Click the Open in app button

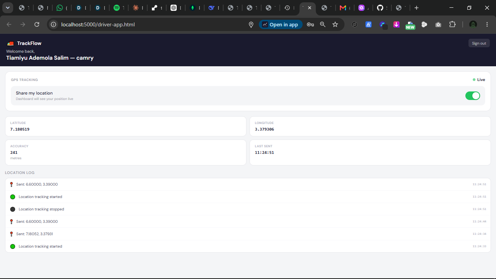(x=281, y=24)
